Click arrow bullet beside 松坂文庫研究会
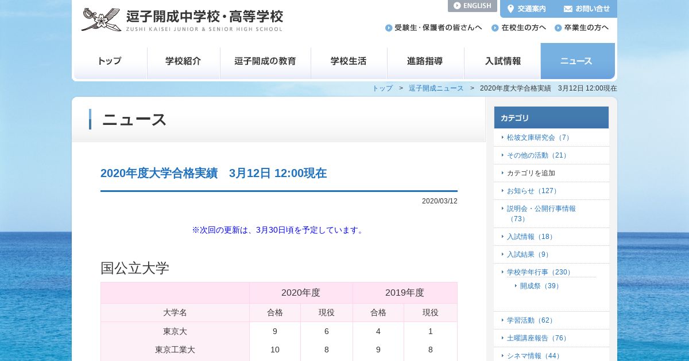 [502, 138]
